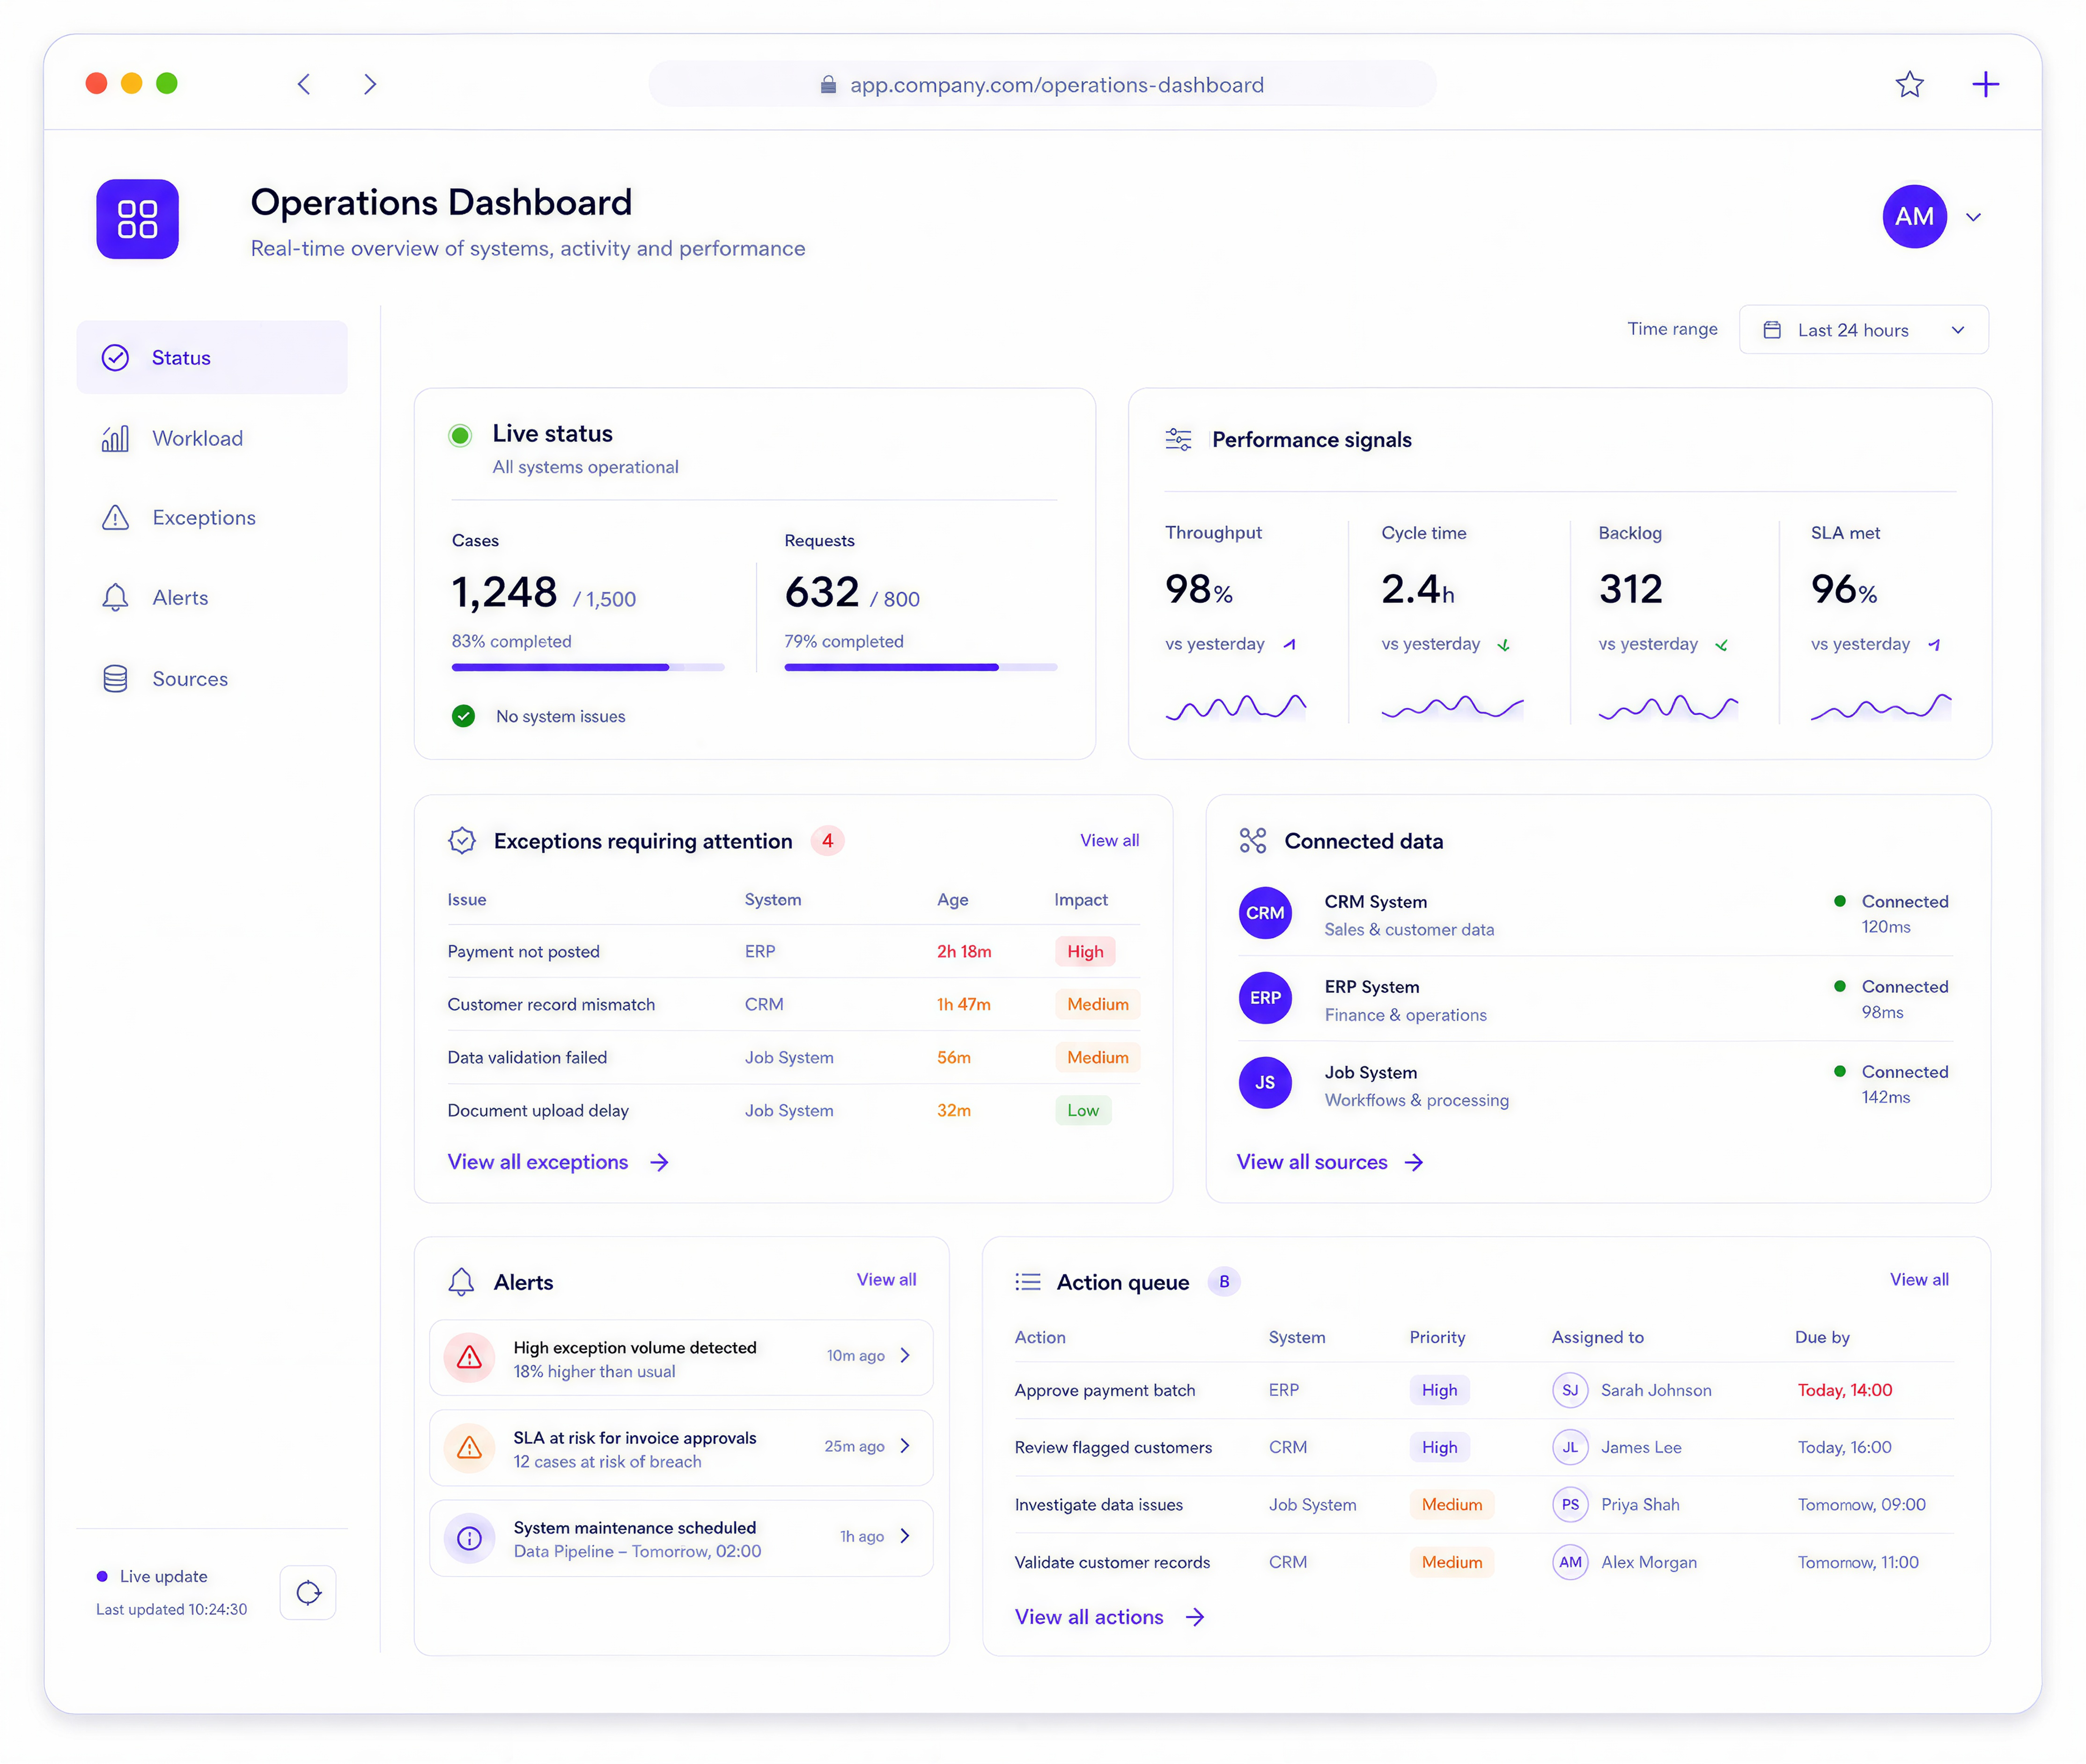The image size is (2086, 1764).
Task: Expand the System maintenance scheduled alert chevron
Action: [905, 1536]
